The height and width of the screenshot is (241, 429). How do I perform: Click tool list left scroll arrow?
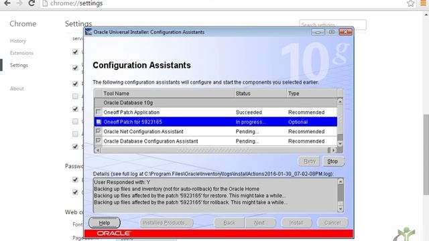coord(97,150)
